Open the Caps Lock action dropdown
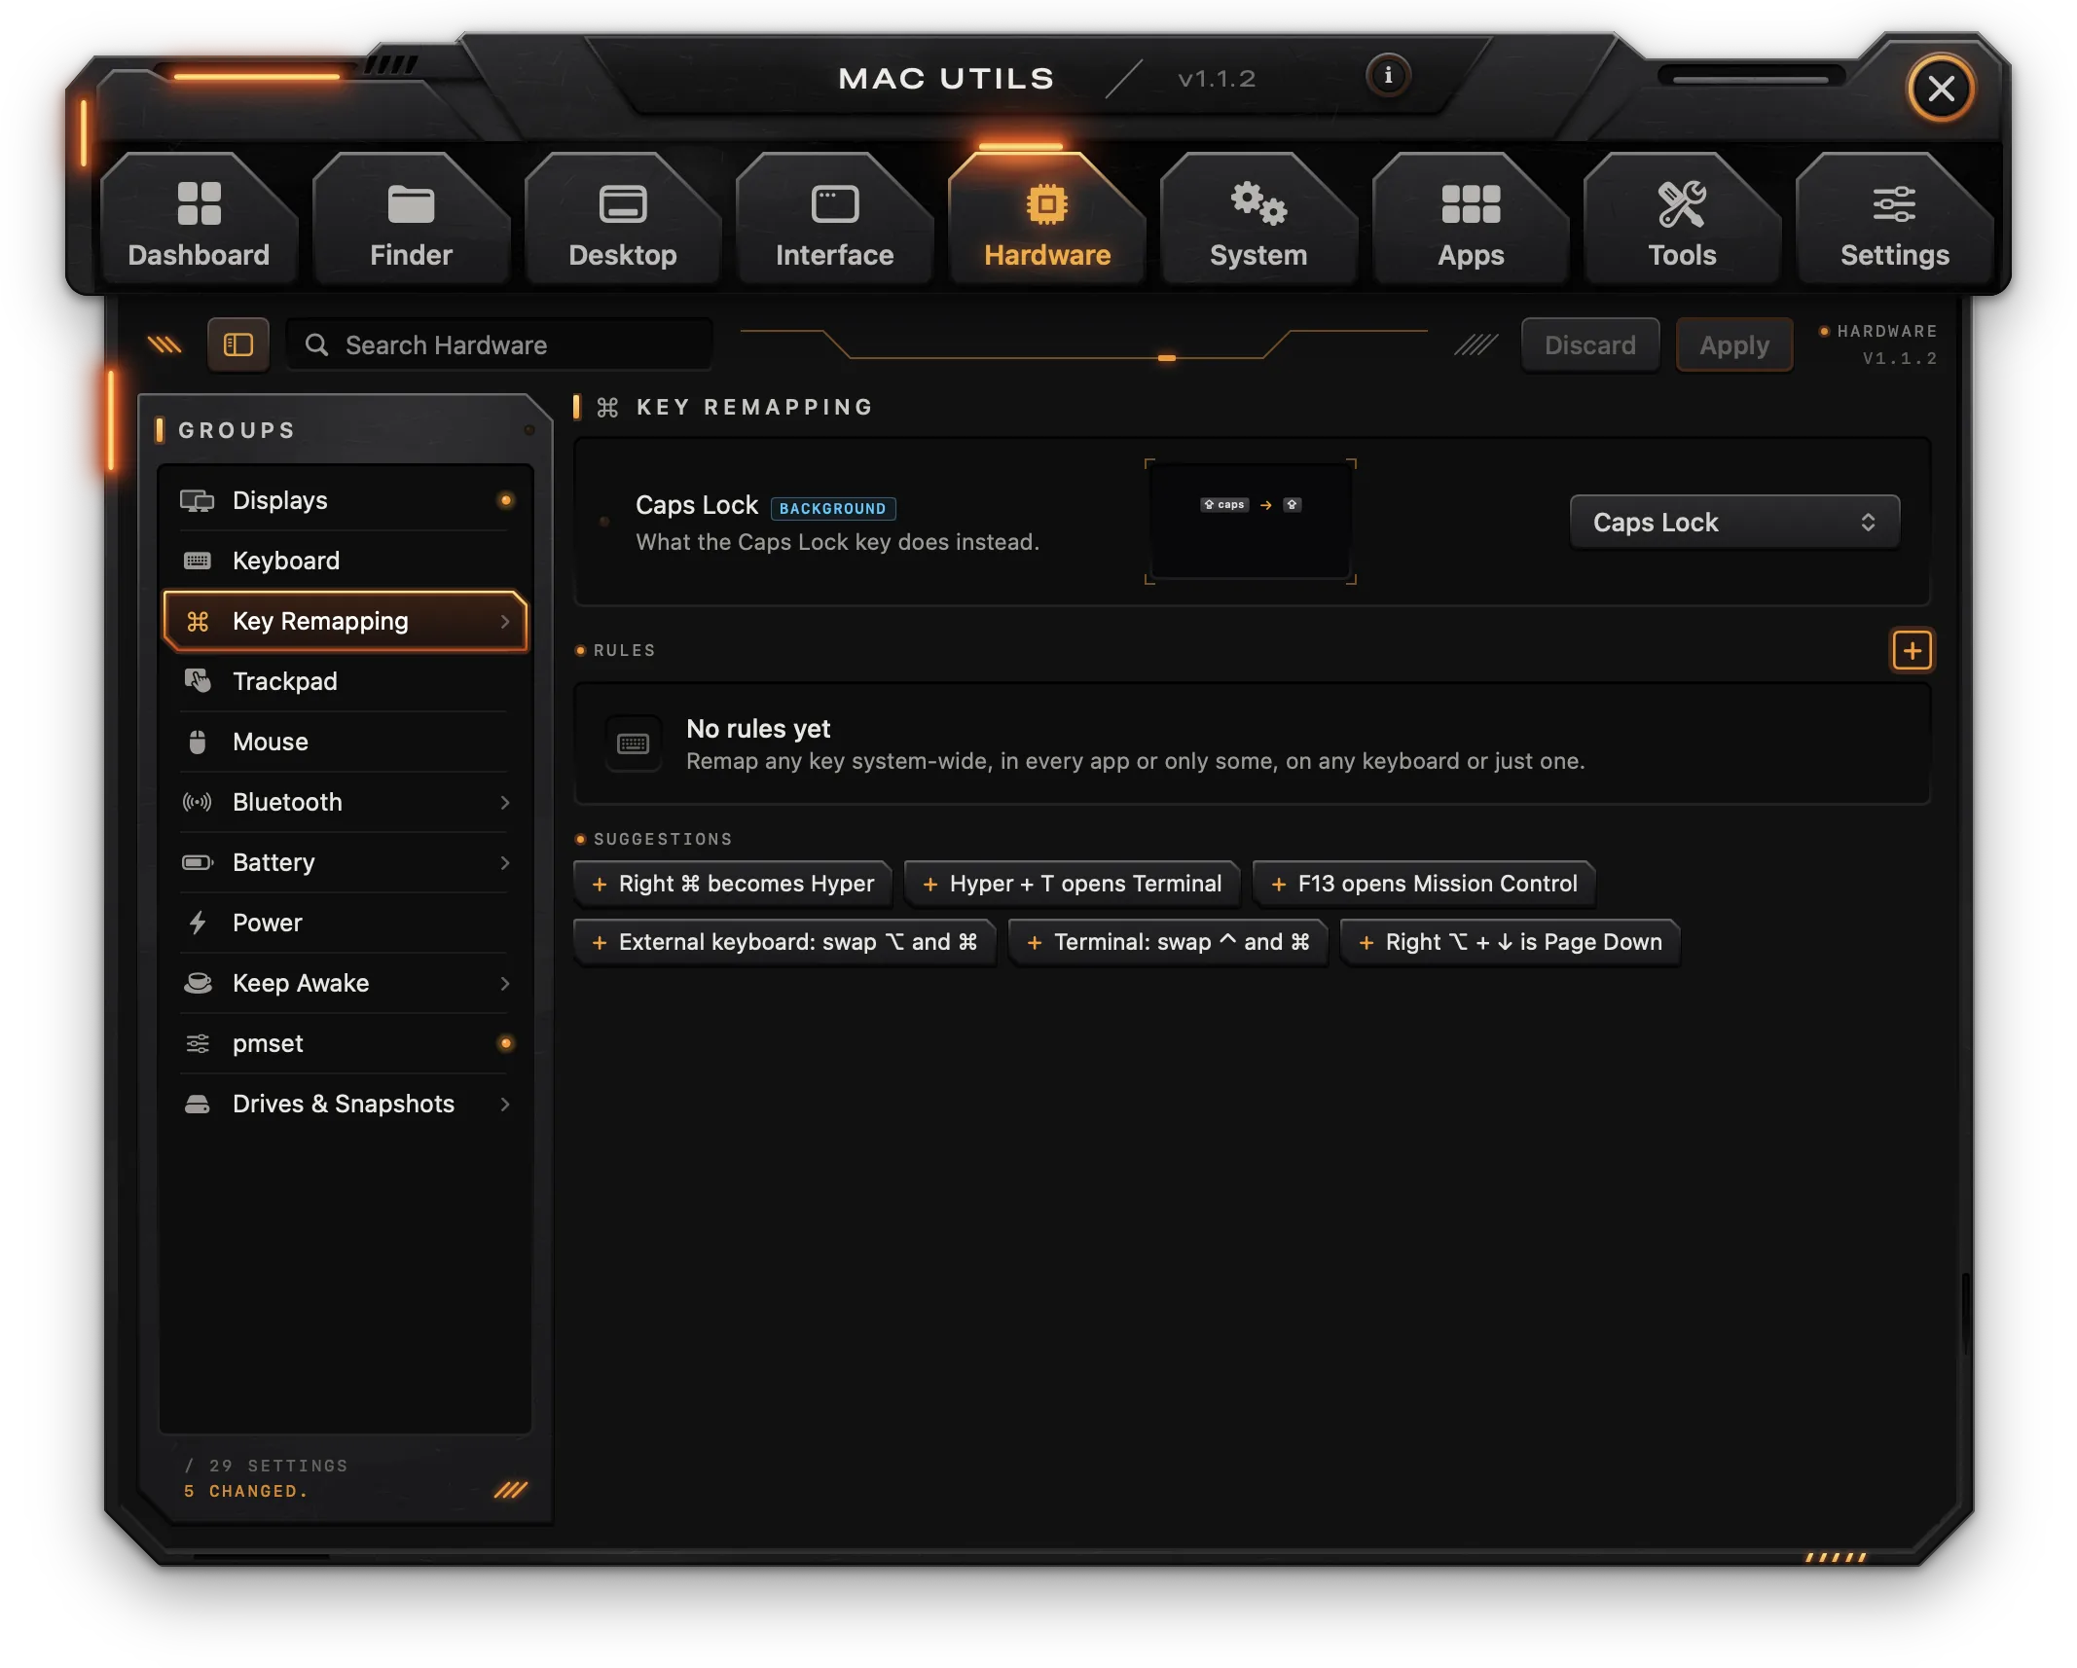2077x1668 pixels. point(1734,523)
